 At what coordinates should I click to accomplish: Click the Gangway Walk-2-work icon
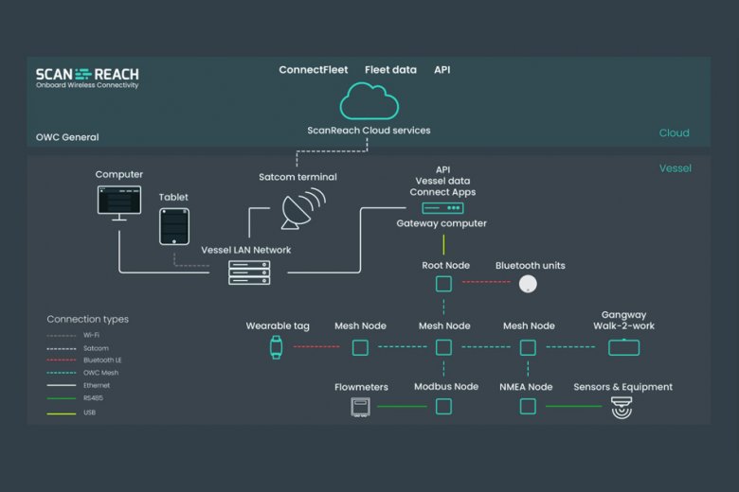[624, 347]
